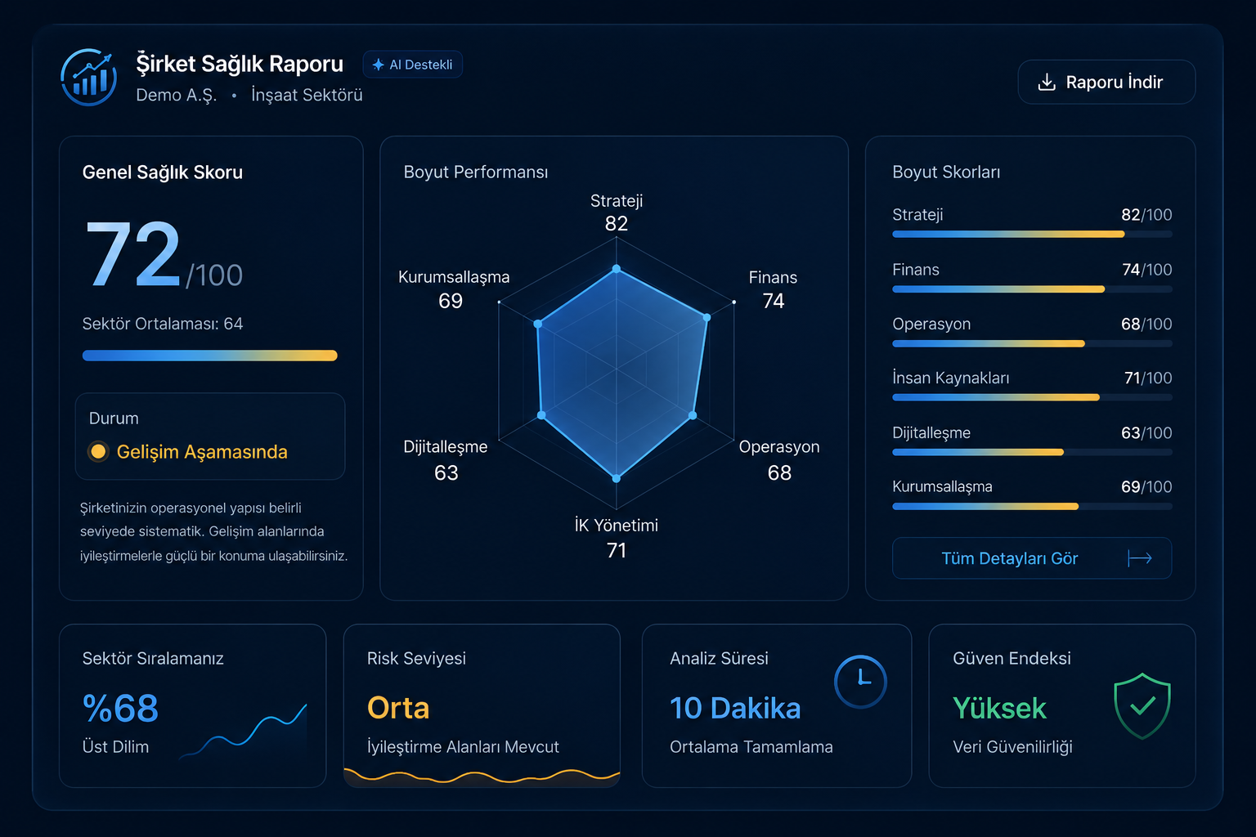
Task: Click the Kurumsallaşma score bar
Action: 1032,507
